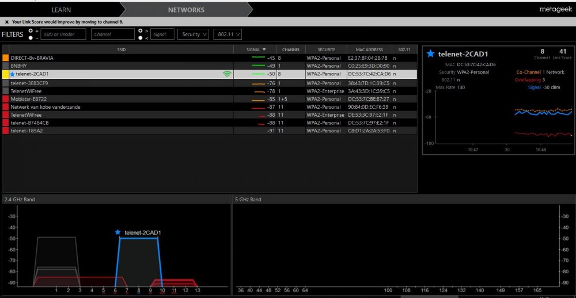The height and width of the screenshot is (298, 576).
Task: Click the green Wi-Fi connected icon
Action: (227, 74)
